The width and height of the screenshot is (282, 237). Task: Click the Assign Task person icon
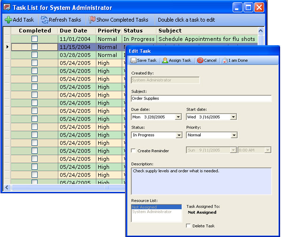(165, 61)
